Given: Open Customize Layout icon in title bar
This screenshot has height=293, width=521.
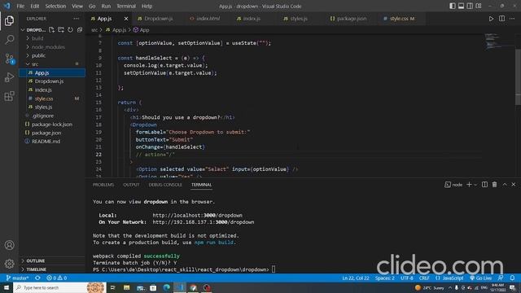Looking at the screenshot, I should pos(479,6).
